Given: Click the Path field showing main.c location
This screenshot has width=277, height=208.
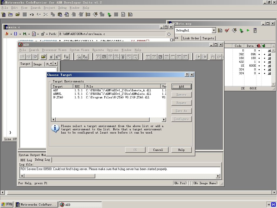Looking at the screenshot, I should pyautogui.click(x=112, y=34).
